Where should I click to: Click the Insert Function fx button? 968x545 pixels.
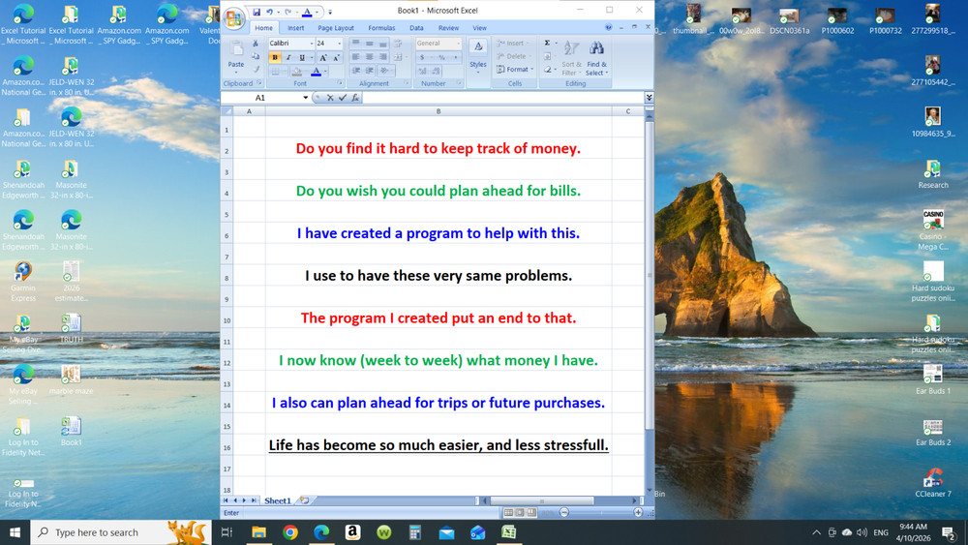(355, 98)
